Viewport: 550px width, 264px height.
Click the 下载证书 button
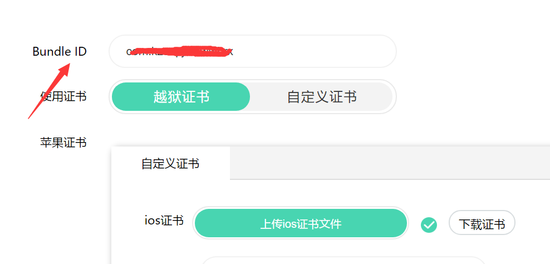tap(482, 223)
